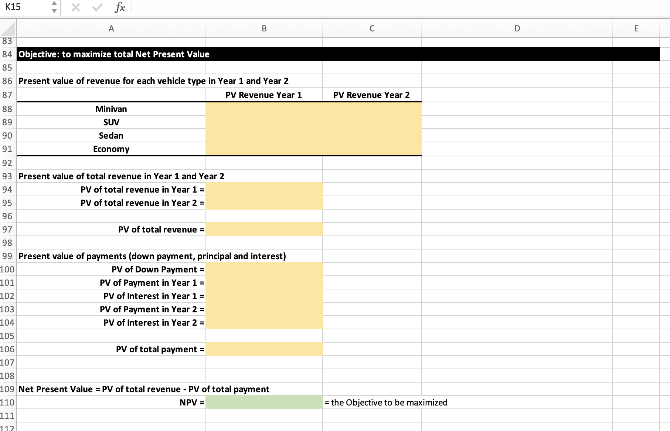Select column E header
This screenshot has height=431, width=670.
tap(636, 29)
